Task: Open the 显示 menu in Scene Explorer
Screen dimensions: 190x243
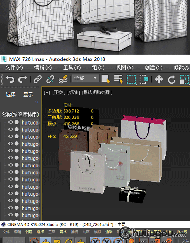Action: [28, 94]
